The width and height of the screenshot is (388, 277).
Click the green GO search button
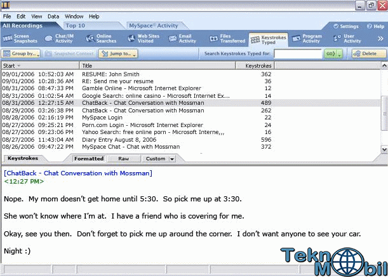tap(330, 53)
